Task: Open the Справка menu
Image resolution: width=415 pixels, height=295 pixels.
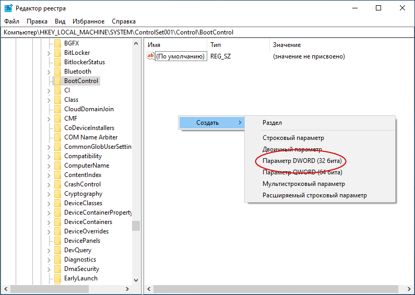Action: pos(124,21)
